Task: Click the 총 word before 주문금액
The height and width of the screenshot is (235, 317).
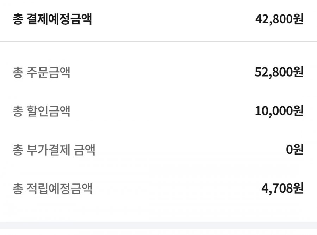Action: [x=18, y=72]
